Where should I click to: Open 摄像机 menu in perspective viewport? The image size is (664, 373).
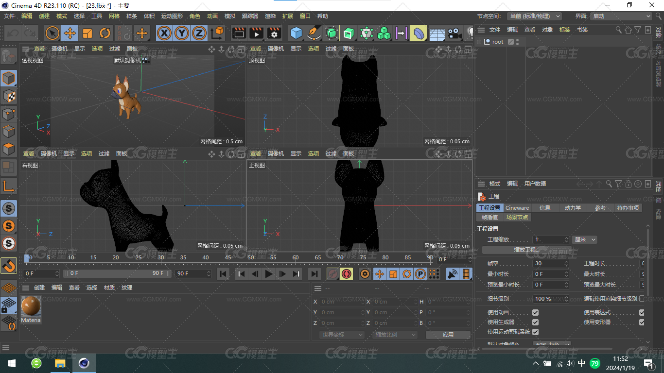click(x=59, y=49)
